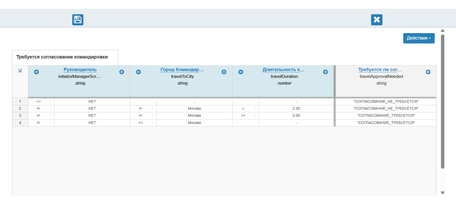Click the U hit policy link
Image resolution: width=456 pixels, height=222 pixels.
20,70
